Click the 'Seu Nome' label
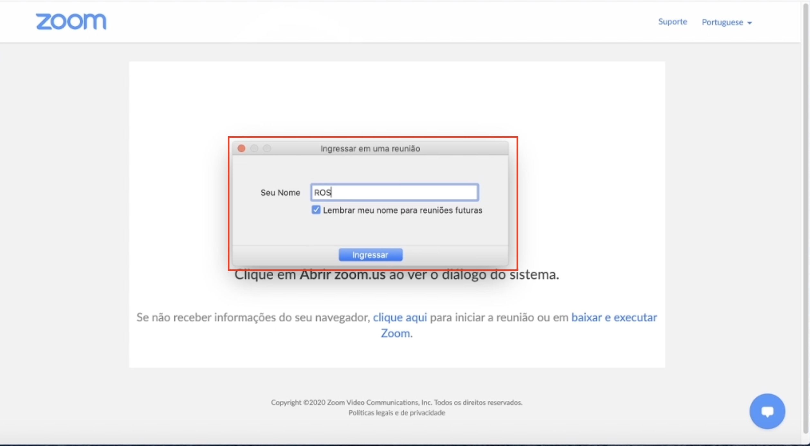This screenshot has width=810, height=446. click(x=280, y=193)
